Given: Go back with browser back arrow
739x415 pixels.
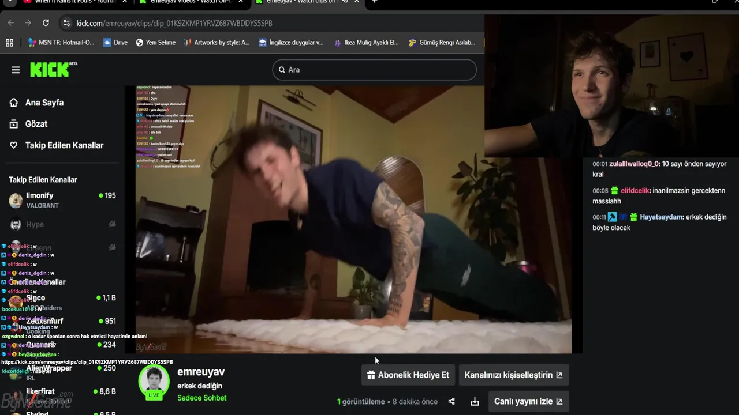Looking at the screenshot, I should [x=11, y=22].
